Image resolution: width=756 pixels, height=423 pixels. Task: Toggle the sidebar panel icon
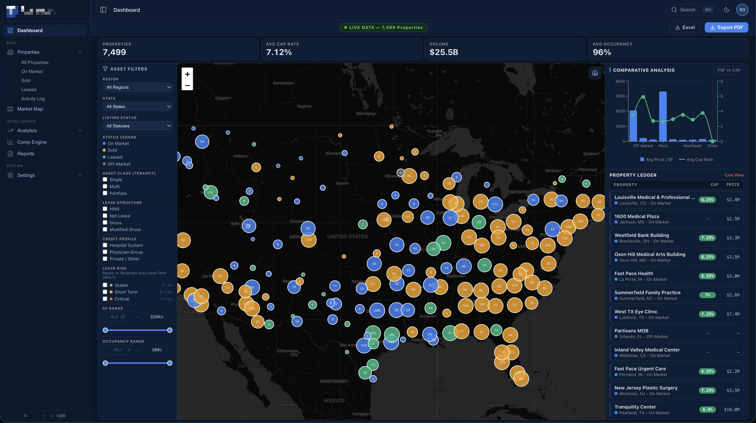(x=103, y=10)
